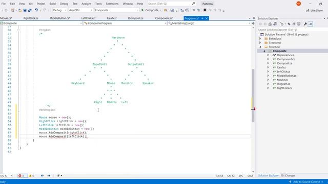328x184 pixels.
Task: Click the Search Solution Explorer field
Action: 293,30
